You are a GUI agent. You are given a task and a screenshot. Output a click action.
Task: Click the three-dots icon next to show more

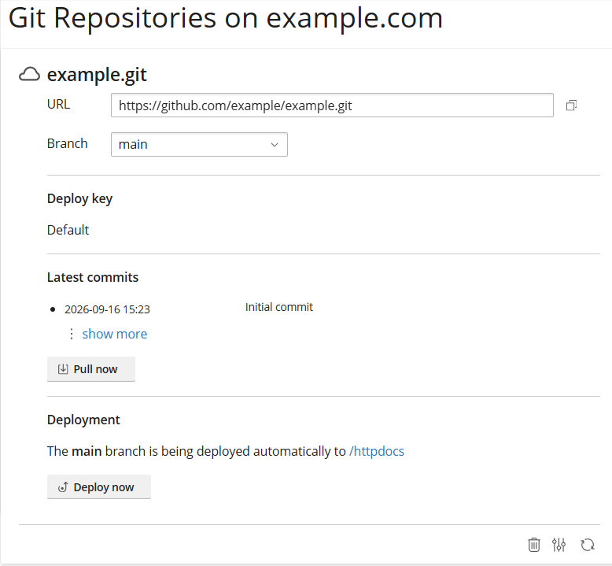(72, 334)
